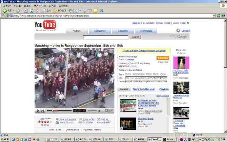Screen dimensions: 227x142
Task: Click the video volume slider
Action: tap(92, 111)
